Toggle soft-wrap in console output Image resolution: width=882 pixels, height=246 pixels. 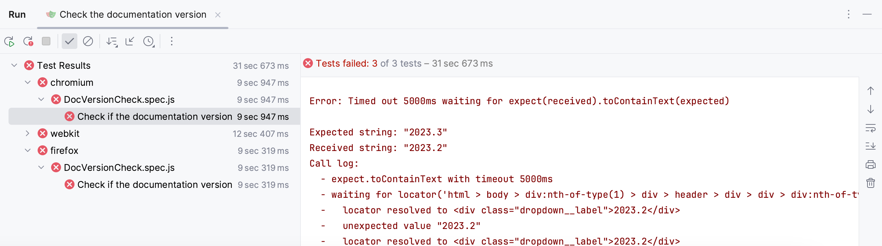[x=871, y=128]
